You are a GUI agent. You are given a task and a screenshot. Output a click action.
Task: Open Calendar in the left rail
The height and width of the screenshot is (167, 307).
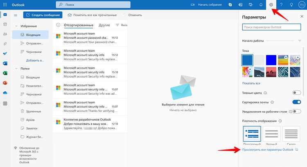[5, 24]
